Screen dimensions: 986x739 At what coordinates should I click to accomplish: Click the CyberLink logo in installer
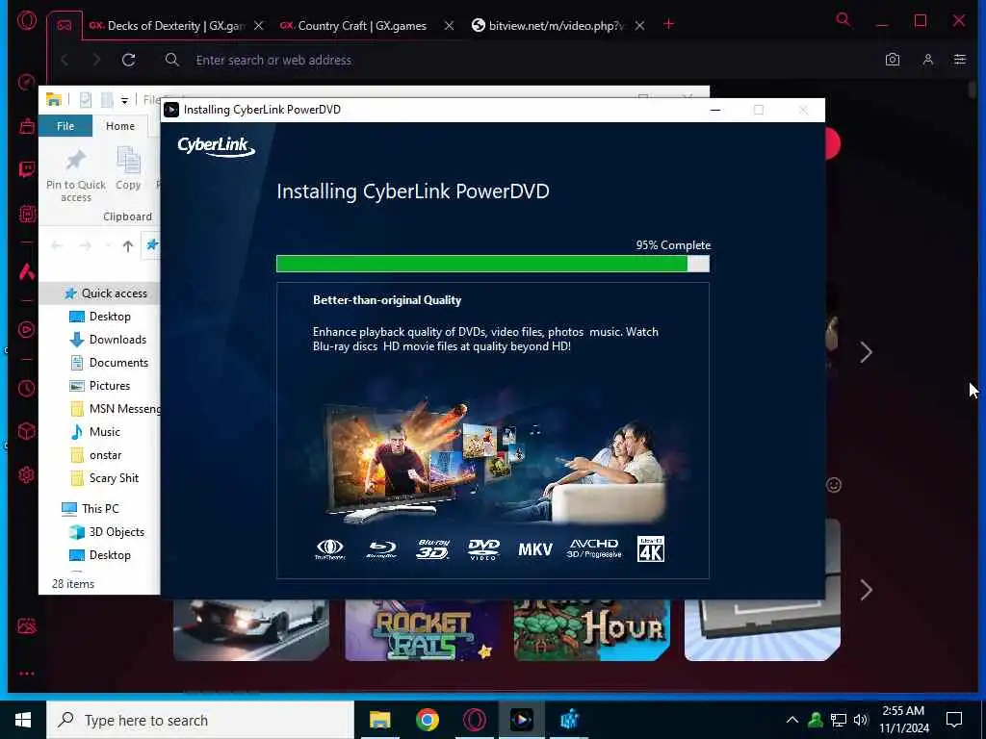pos(217,146)
